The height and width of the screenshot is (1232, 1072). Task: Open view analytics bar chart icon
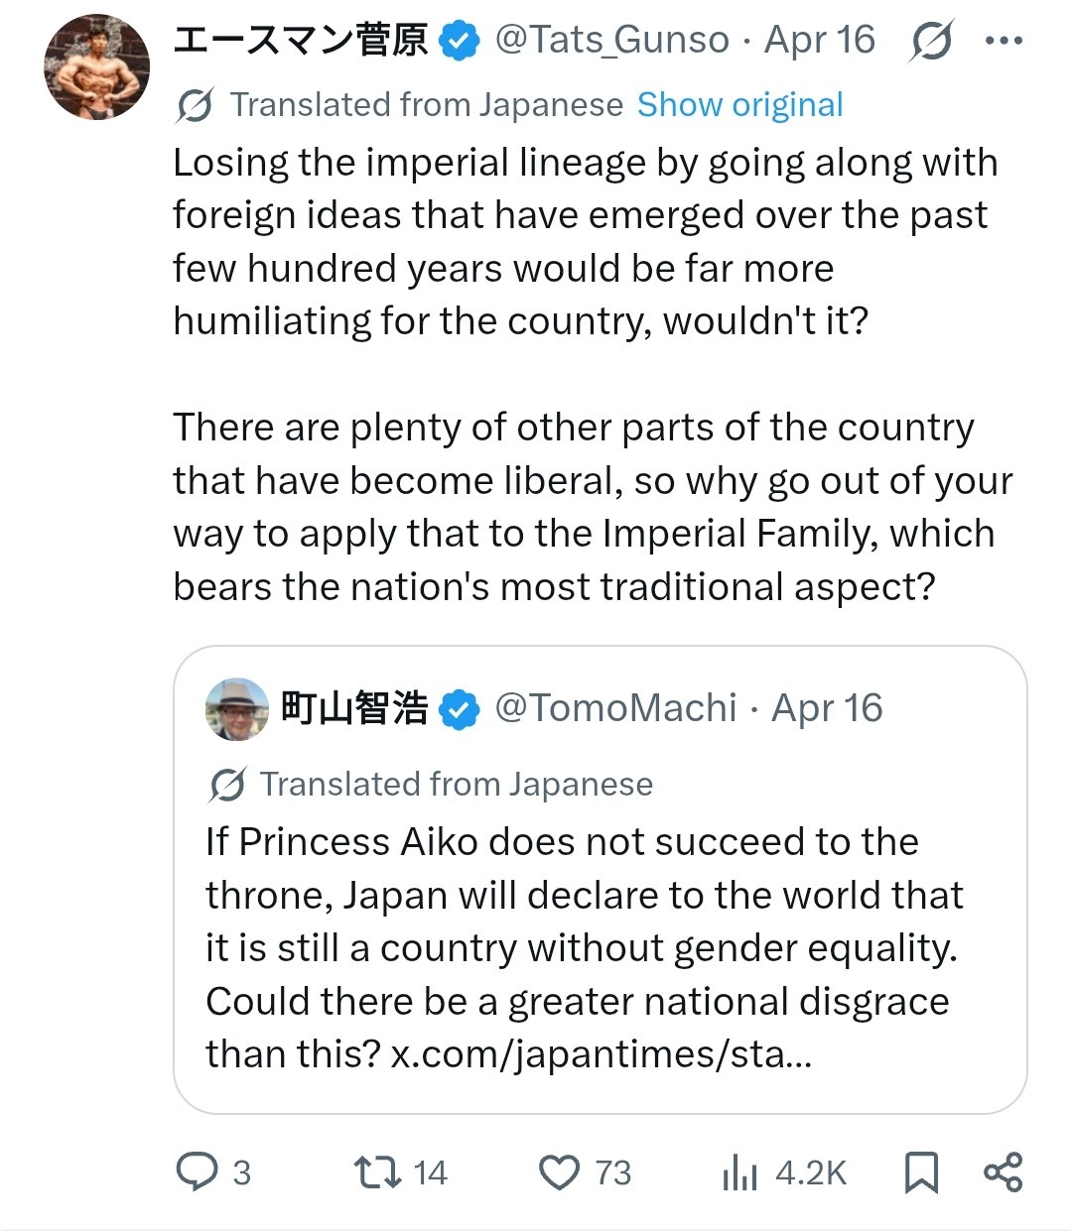point(739,1172)
